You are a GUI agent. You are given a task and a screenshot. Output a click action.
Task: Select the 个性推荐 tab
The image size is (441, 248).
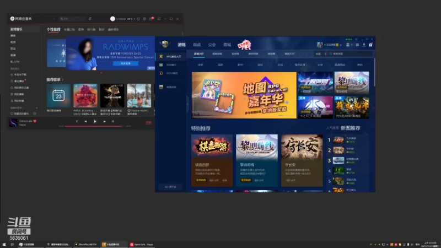[53, 30]
